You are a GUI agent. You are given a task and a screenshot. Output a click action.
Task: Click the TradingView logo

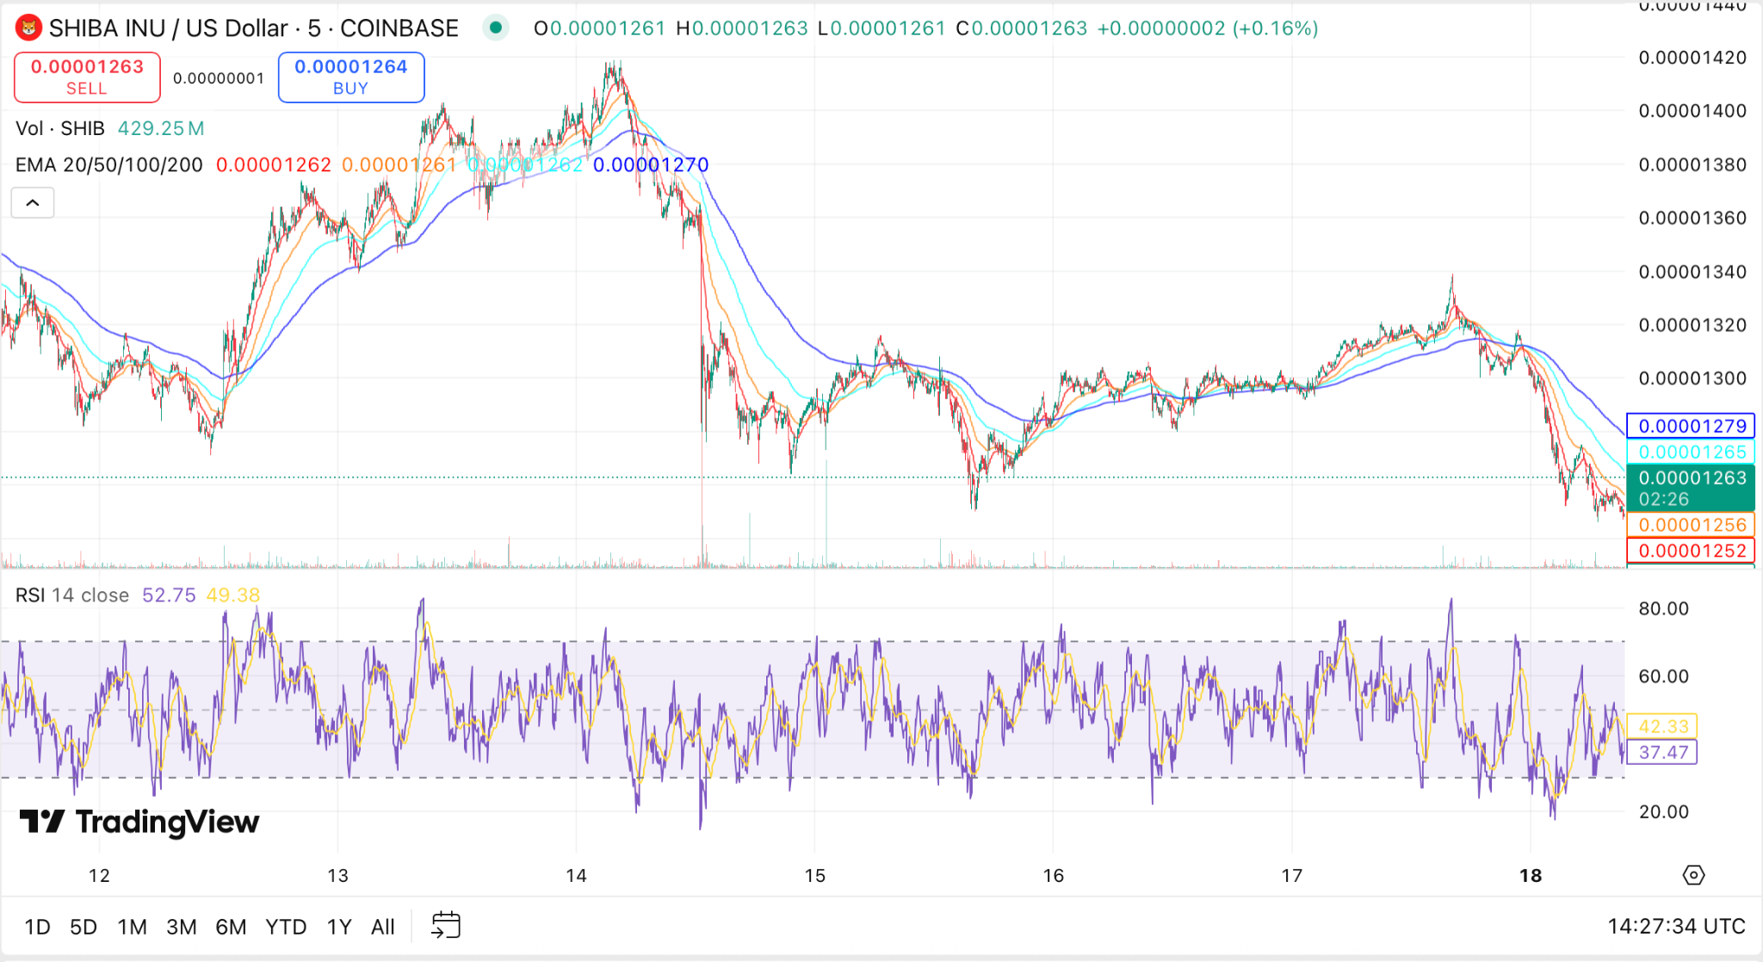click(x=139, y=822)
